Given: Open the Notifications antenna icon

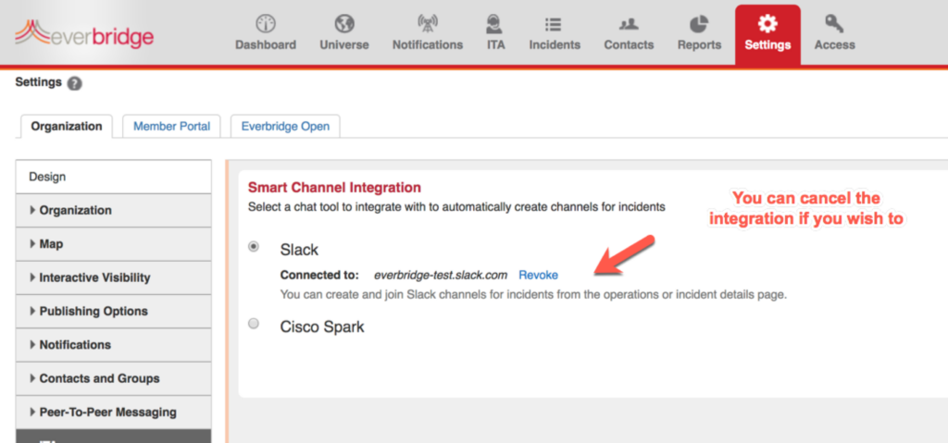Looking at the screenshot, I should coord(428,24).
